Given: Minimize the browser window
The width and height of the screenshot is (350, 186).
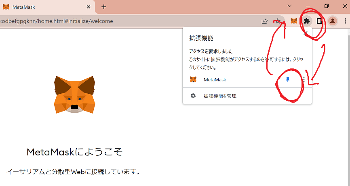Looking at the screenshot, I should click(308, 6).
